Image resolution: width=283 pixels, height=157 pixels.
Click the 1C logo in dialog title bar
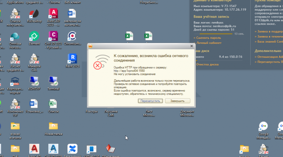(90, 46)
